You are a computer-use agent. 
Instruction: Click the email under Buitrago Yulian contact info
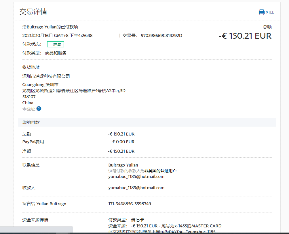tap(136, 177)
